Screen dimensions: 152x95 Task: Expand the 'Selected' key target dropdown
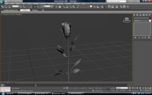122,88
